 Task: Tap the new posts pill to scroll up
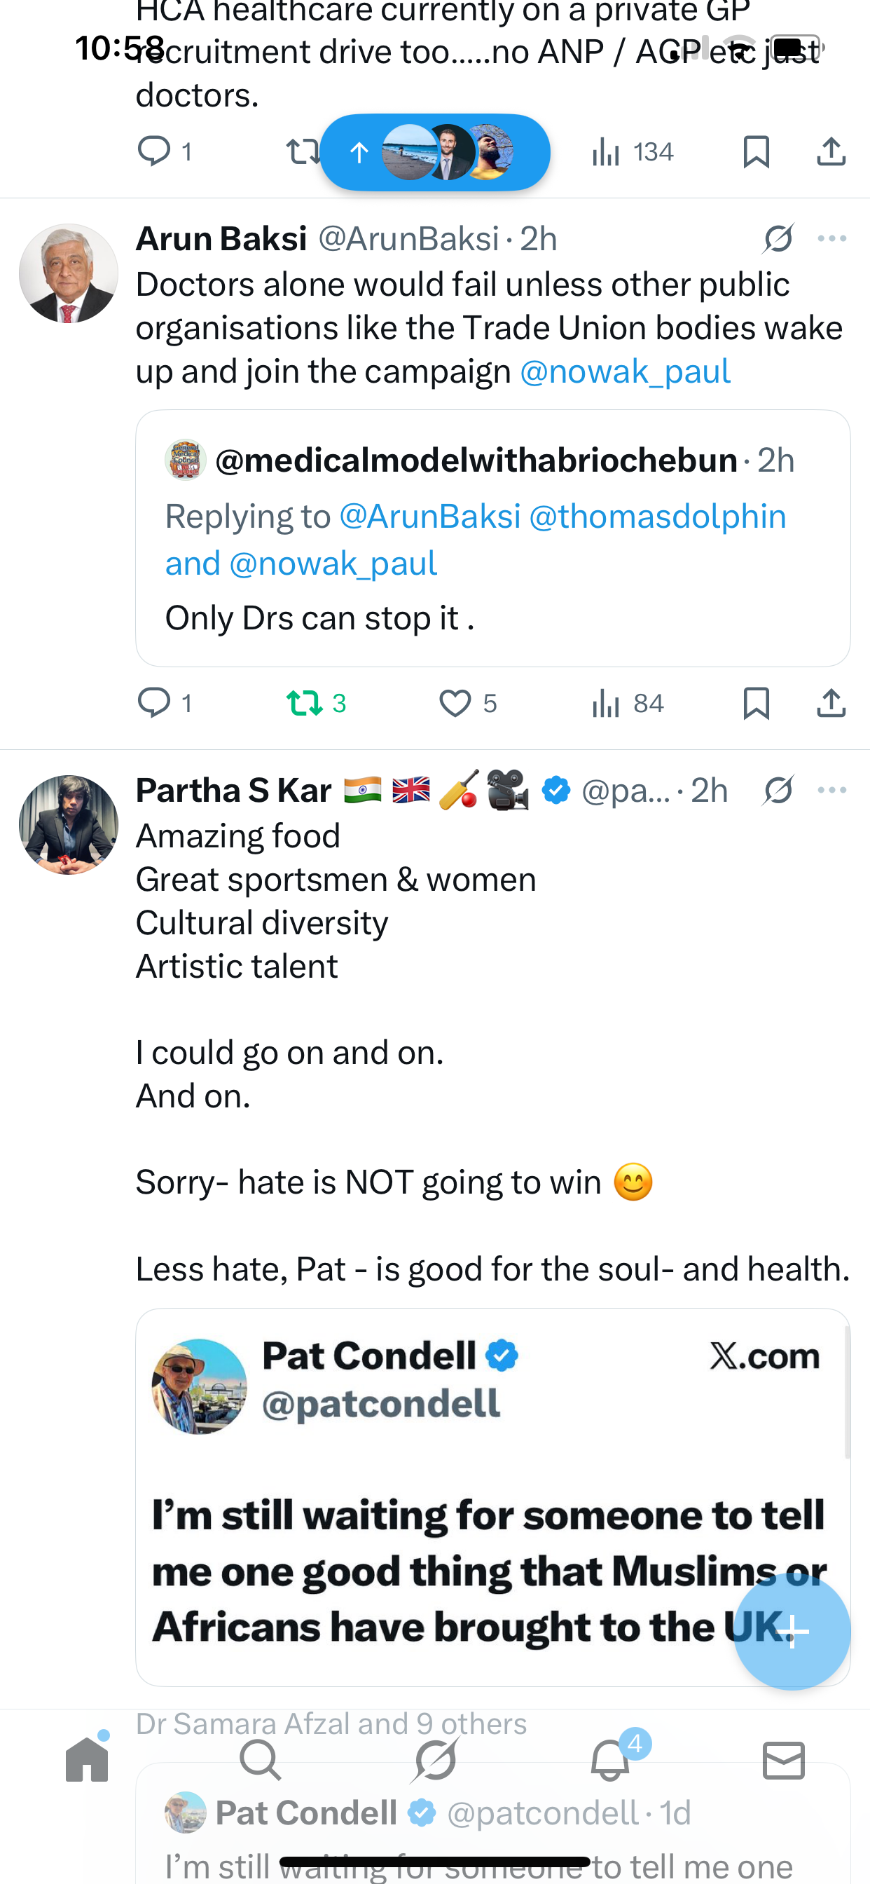coord(434,152)
